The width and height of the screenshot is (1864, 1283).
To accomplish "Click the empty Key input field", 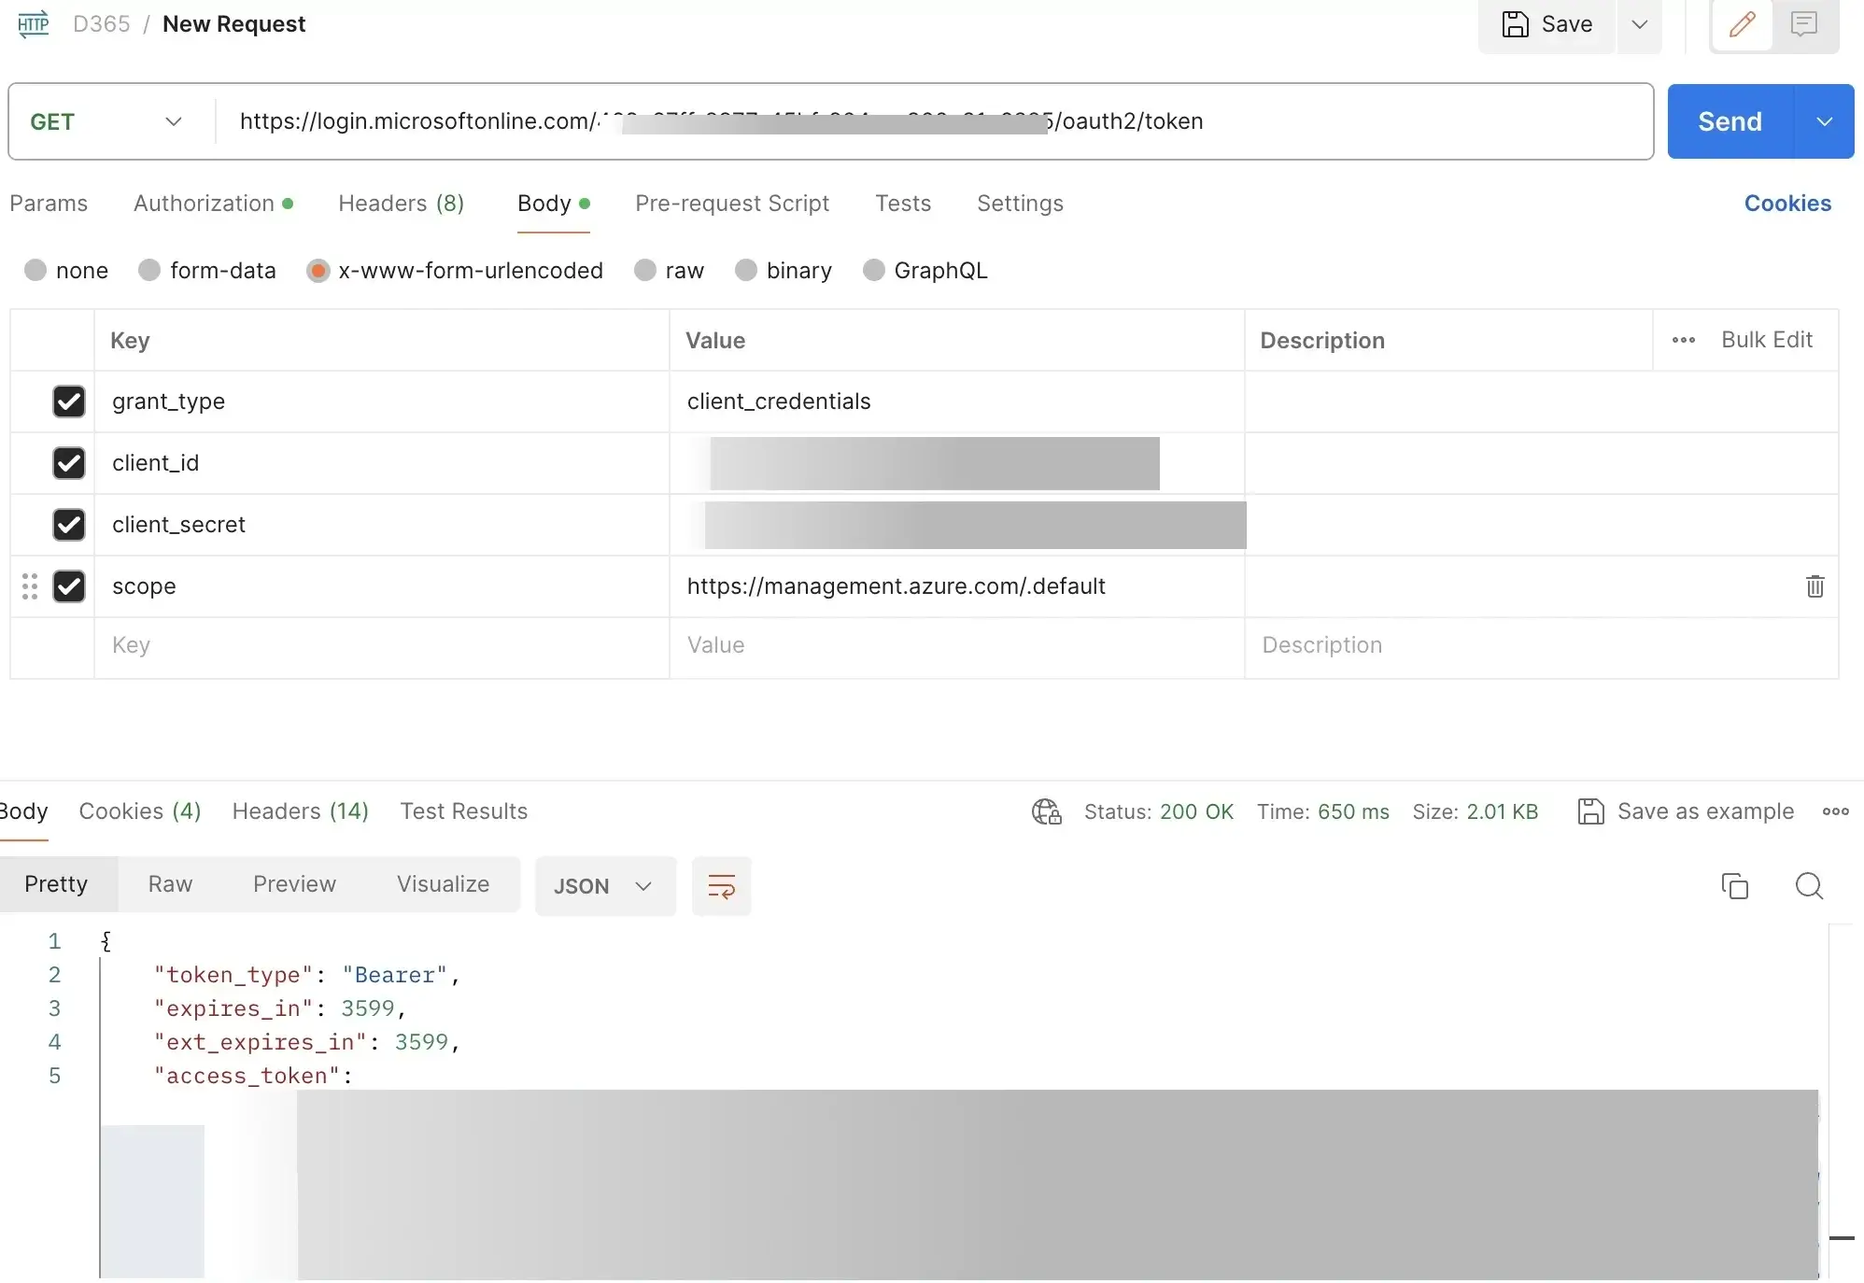I will coord(382,645).
